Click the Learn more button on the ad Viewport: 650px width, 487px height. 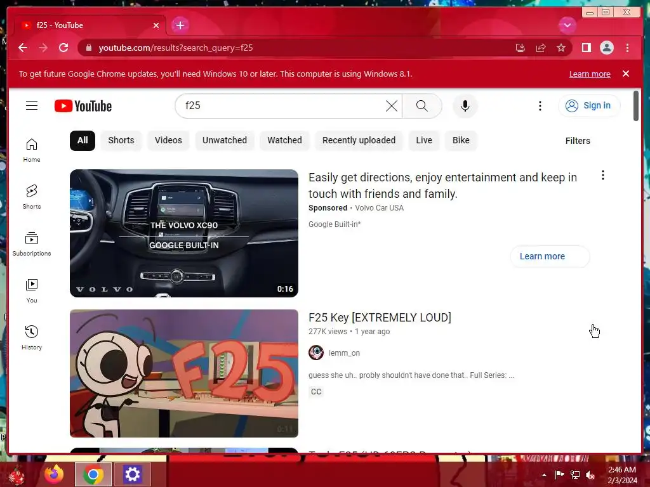[550, 256]
